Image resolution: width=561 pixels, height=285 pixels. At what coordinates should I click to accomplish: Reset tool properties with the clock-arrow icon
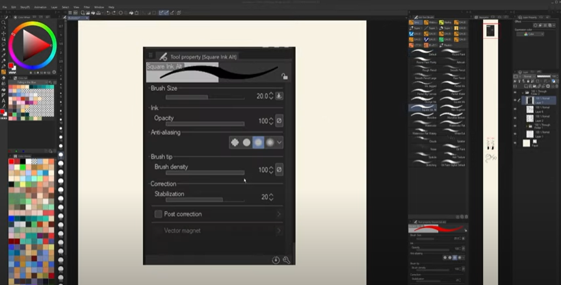click(276, 260)
